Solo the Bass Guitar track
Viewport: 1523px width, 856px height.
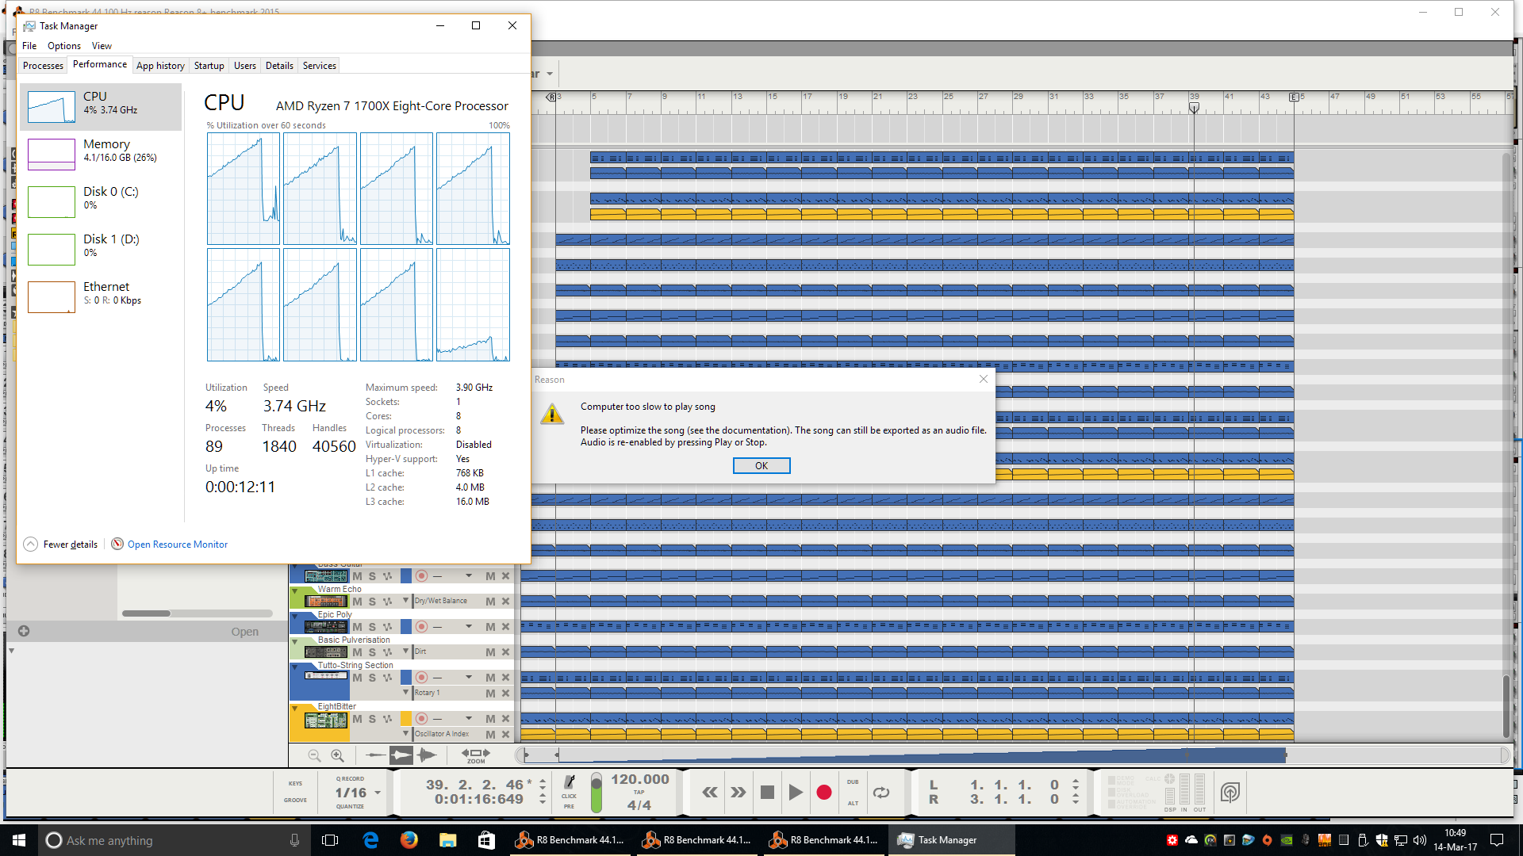pos(372,576)
